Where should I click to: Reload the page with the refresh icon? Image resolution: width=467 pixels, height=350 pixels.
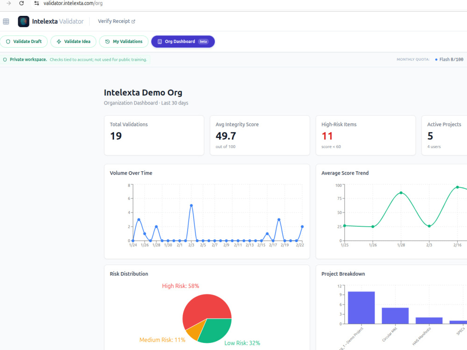tap(21, 3)
